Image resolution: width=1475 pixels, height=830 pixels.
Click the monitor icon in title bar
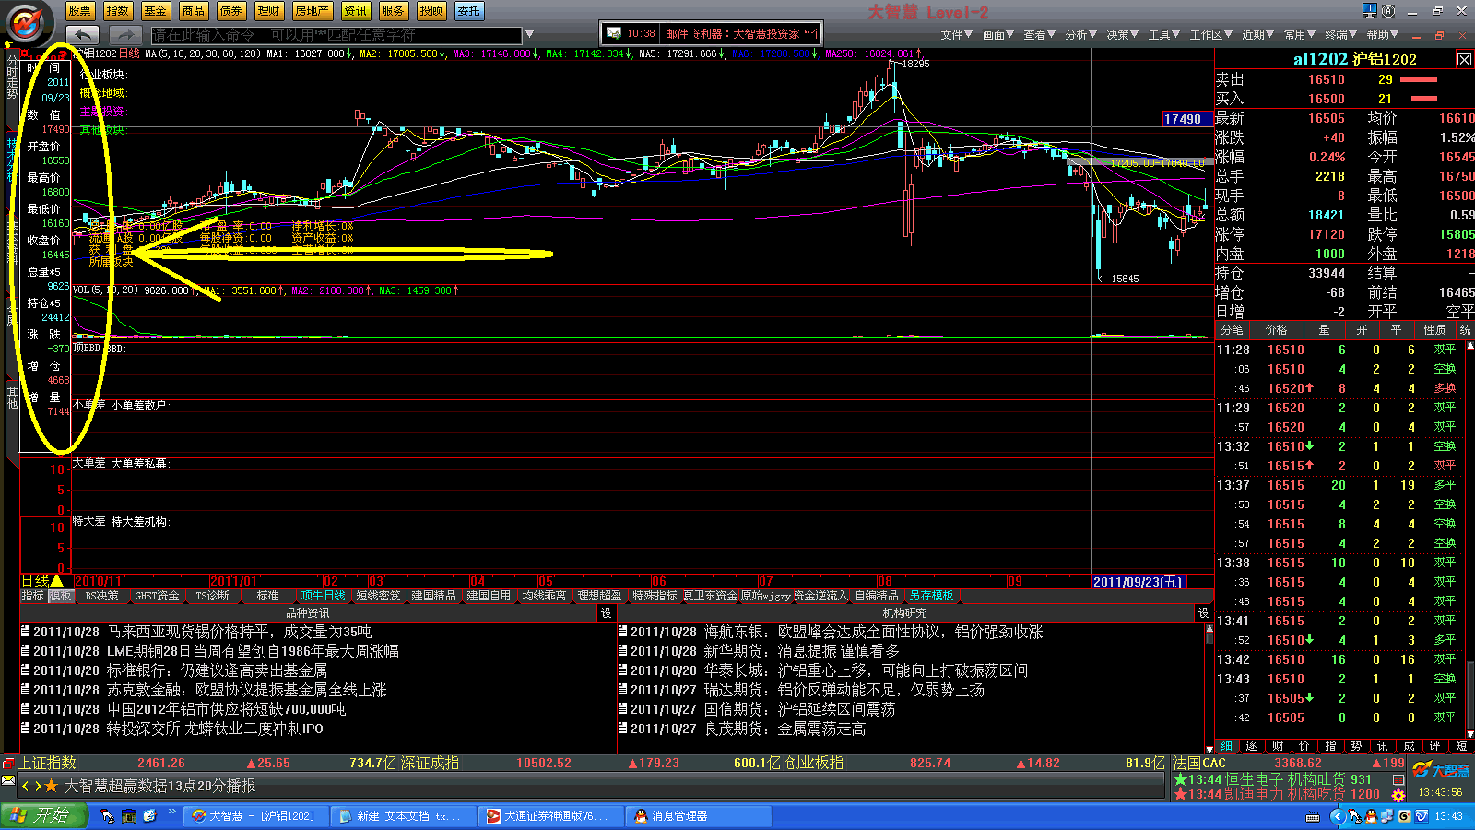[x=1369, y=10]
